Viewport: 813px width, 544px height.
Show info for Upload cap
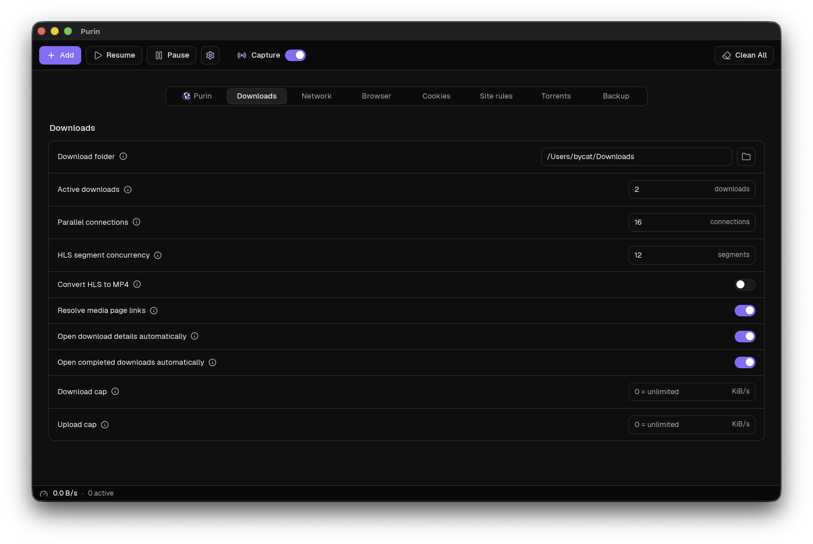(105, 425)
